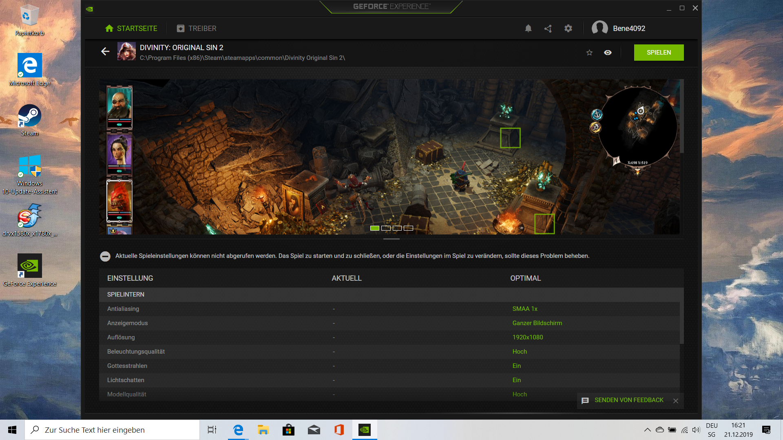Click the Bene4092 account avatar
Viewport: 783px width, 440px height.
(x=599, y=29)
